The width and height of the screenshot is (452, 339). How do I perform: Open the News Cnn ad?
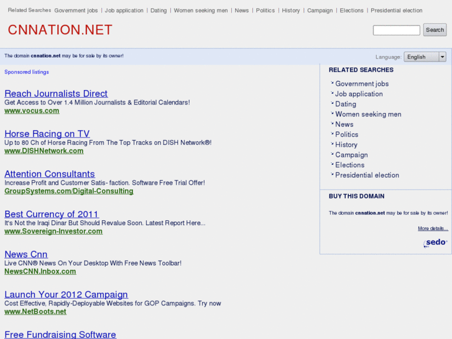click(x=26, y=254)
